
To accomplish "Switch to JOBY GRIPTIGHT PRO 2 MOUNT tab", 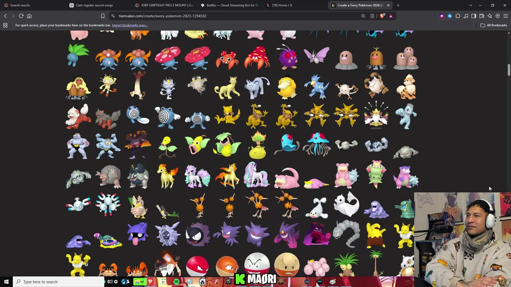I will (164, 5).
